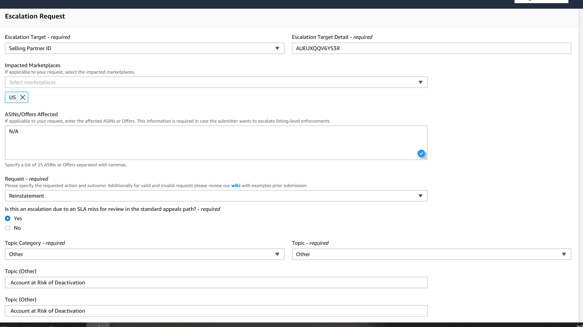
Task: Open the Request dropdown showing Reinstatement
Action: [216, 196]
